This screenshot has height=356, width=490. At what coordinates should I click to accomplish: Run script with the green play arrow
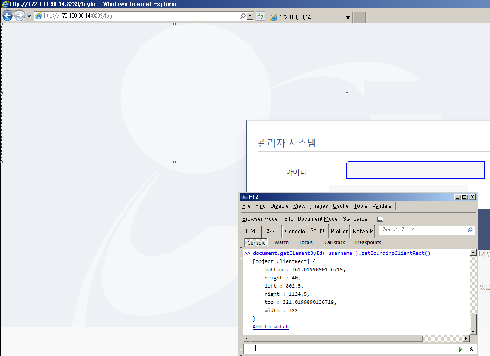pos(461,349)
